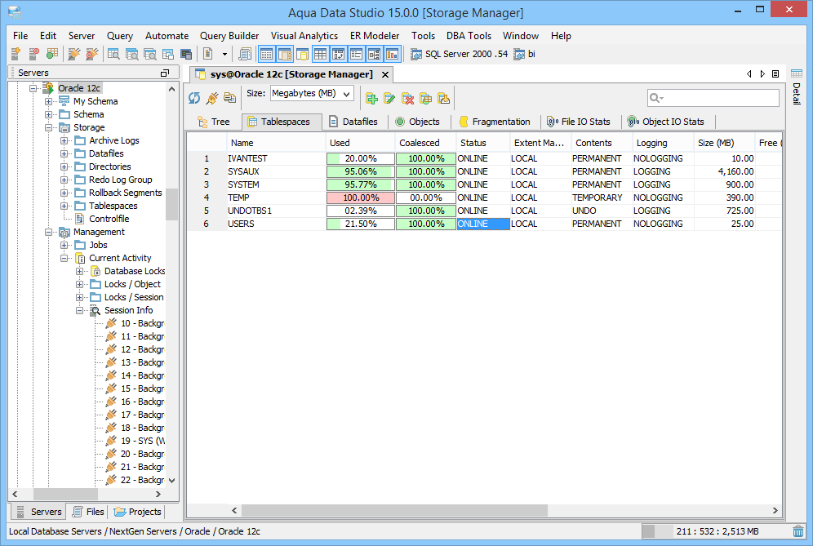
Task: Select the UNDOTBS1 tablespace name cell
Action: pos(277,211)
